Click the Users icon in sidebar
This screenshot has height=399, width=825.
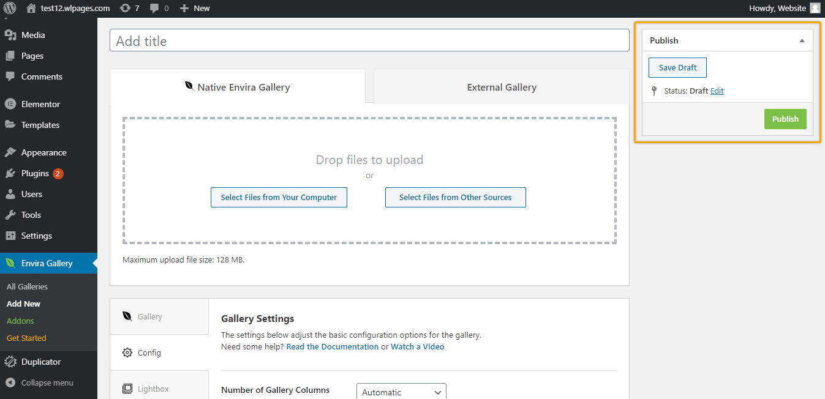click(x=10, y=194)
